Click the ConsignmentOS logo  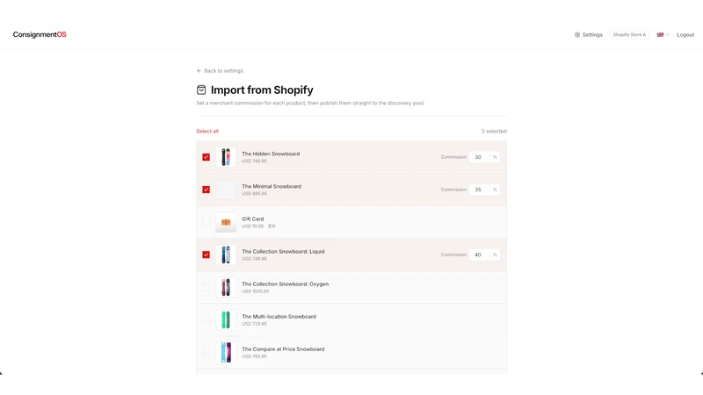pyautogui.click(x=40, y=34)
